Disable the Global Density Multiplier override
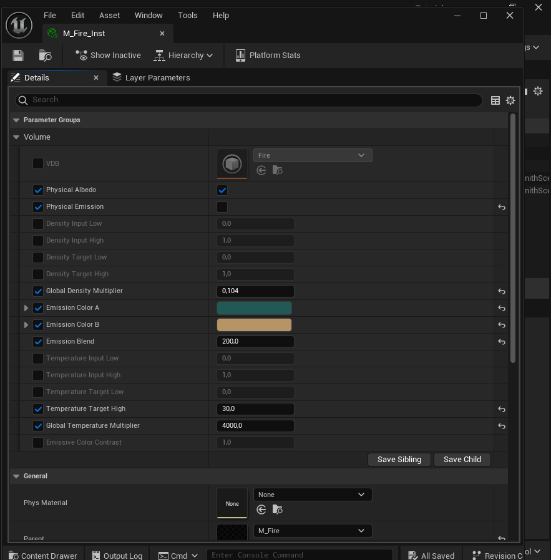The width and height of the screenshot is (551, 560). [37, 291]
